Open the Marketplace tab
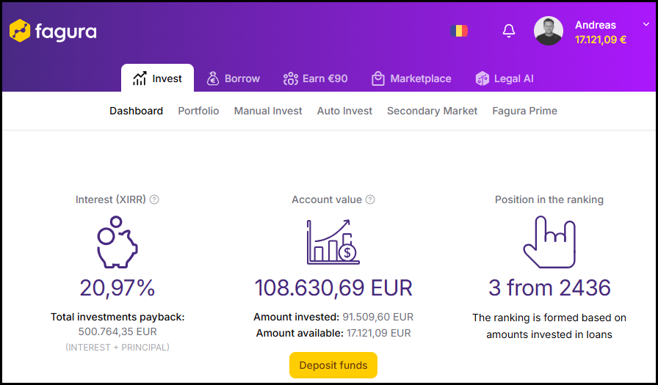The height and width of the screenshot is (385, 658). click(x=411, y=78)
